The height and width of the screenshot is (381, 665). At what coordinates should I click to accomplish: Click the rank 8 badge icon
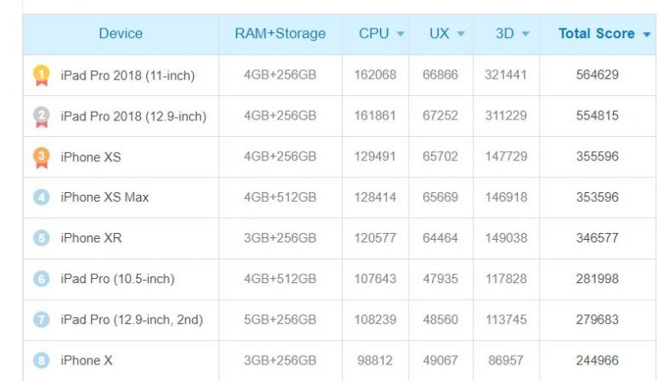tap(42, 360)
